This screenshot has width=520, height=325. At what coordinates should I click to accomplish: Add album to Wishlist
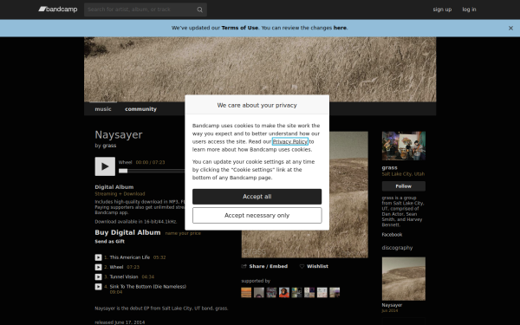(x=314, y=266)
